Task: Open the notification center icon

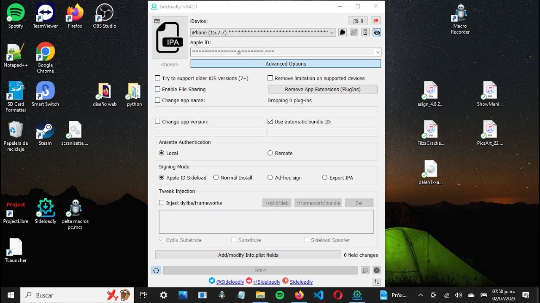Action: [526, 295]
